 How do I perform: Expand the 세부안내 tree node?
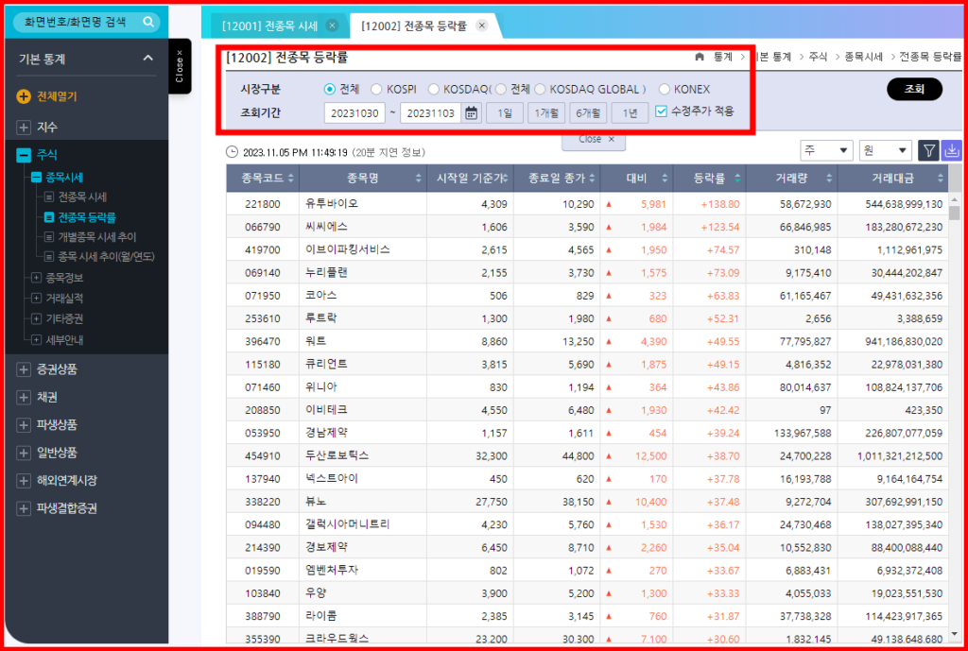(x=37, y=339)
